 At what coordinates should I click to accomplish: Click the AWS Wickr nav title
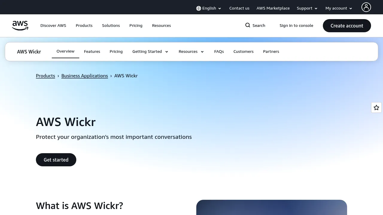[x=29, y=52]
